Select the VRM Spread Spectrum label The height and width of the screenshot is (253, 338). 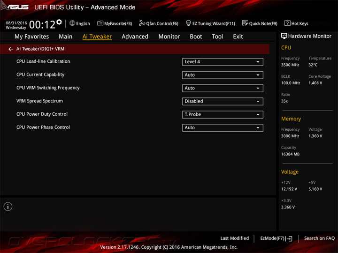click(39, 101)
